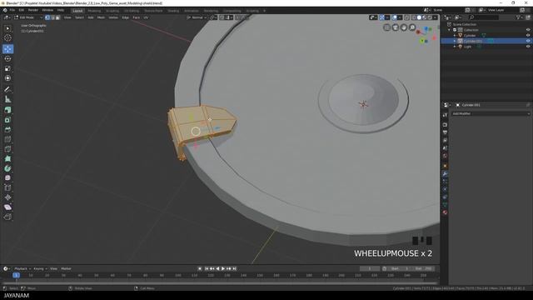Viewport: 533px width, 300px height.
Task: Enable edge select mode
Action: click(52, 17)
